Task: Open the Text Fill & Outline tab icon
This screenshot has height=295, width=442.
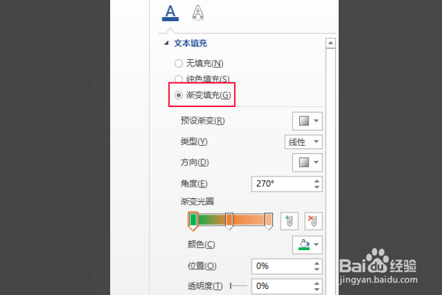Action: tap(170, 13)
